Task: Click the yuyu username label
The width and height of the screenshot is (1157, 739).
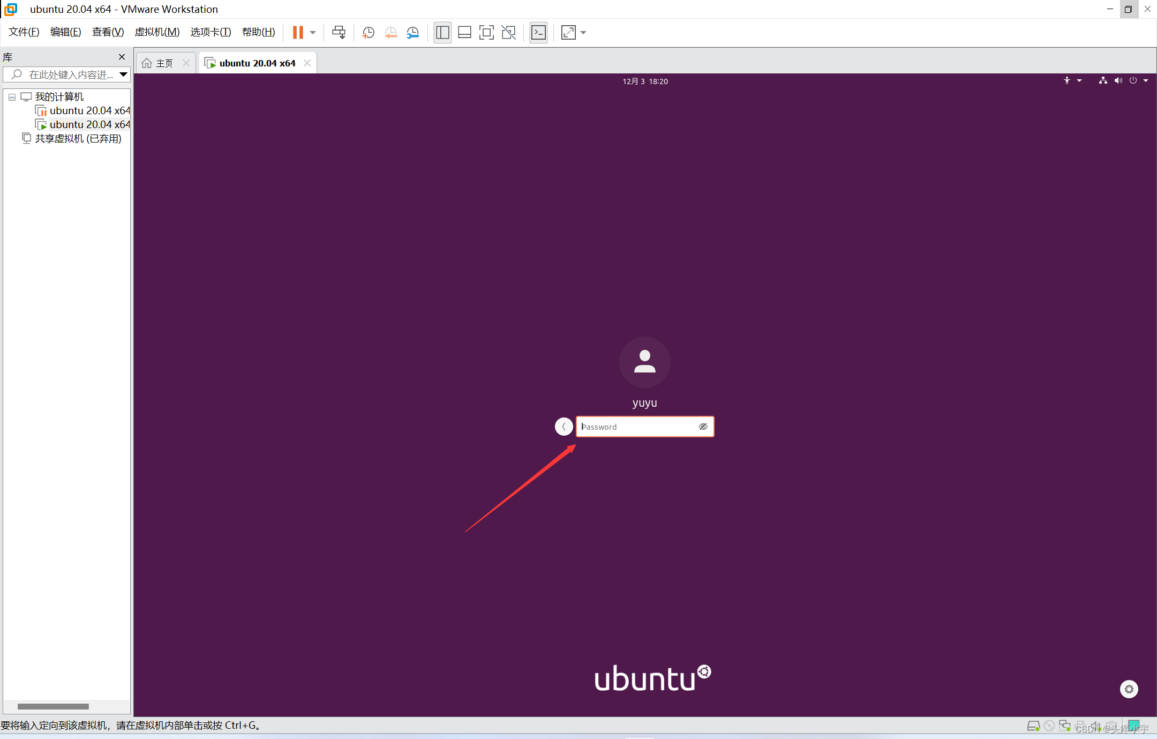Action: (644, 402)
